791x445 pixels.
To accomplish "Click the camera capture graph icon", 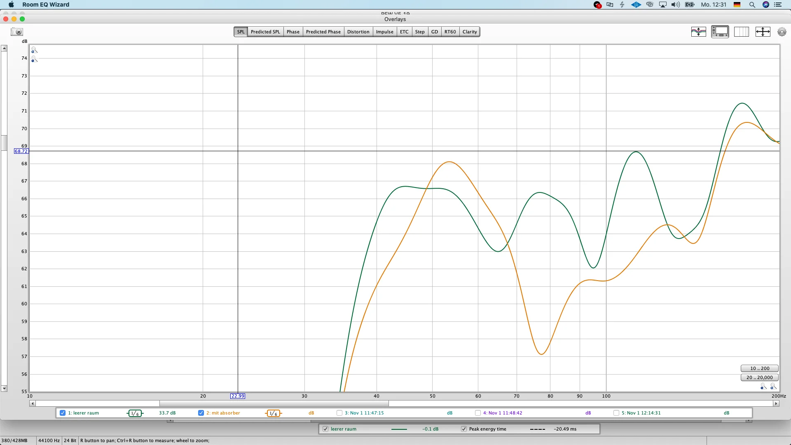I will click(17, 32).
